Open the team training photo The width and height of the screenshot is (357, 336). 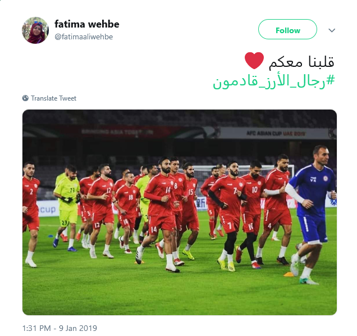(x=180, y=212)
